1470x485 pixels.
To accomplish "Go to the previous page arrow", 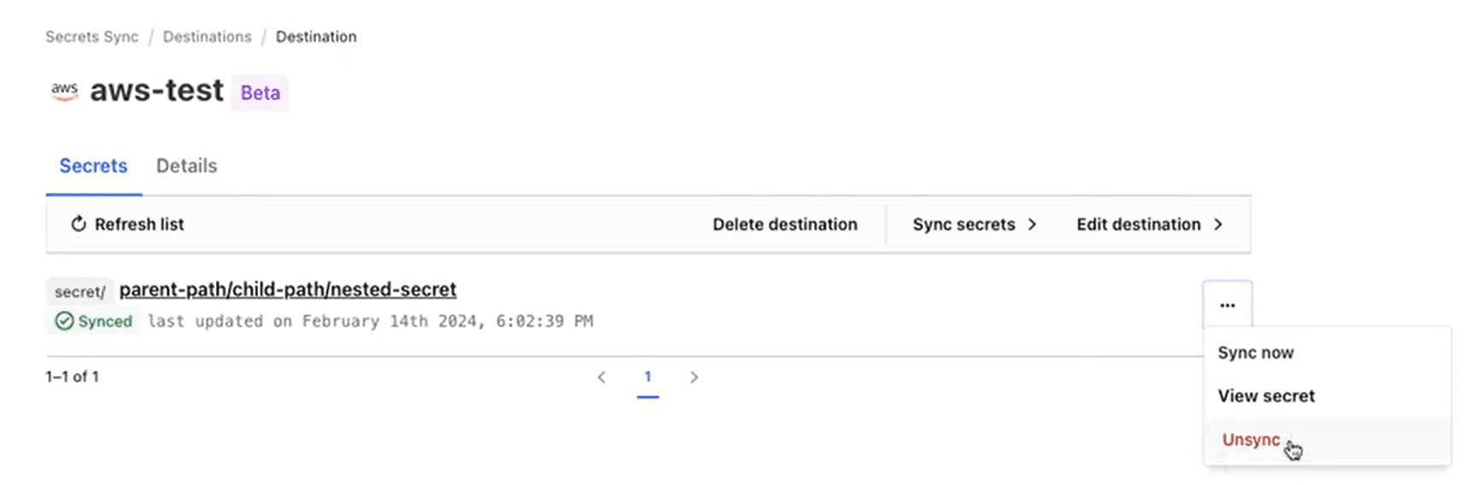I will point(601,377).
